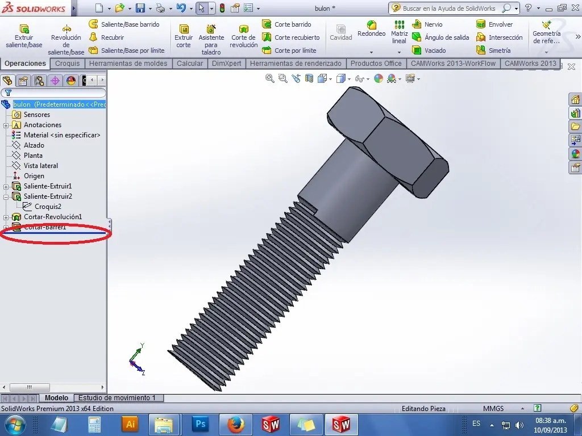Open Photoshop from the taskbar
The height and width of the screenshot is (436, 582).
pyautogui.click(x=201, y=424)
